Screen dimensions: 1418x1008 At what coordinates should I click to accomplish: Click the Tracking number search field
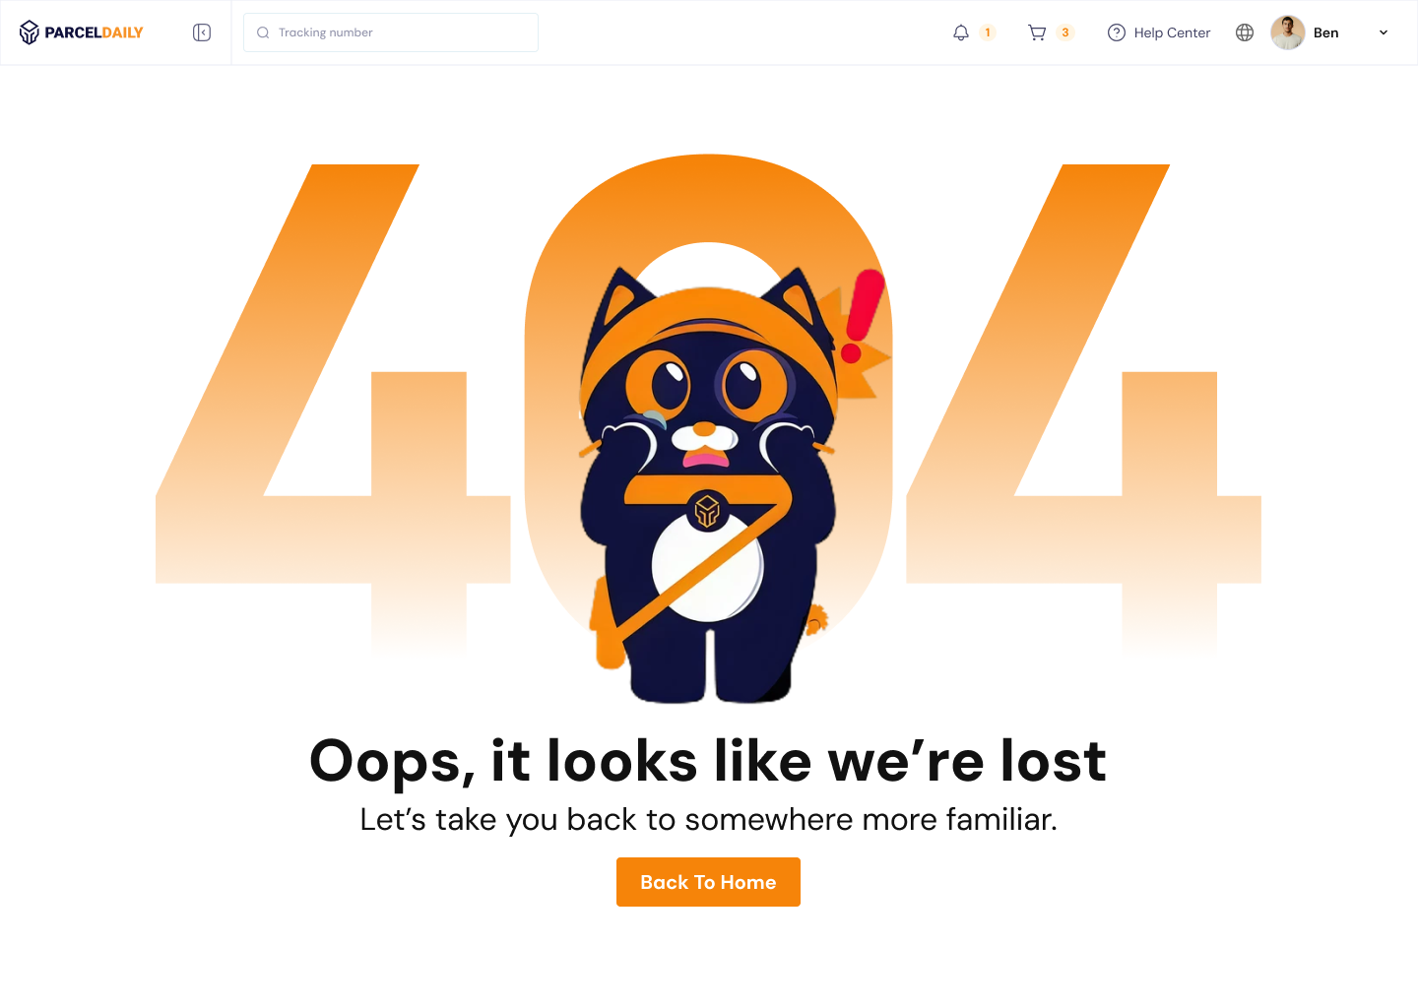(391, 32)
